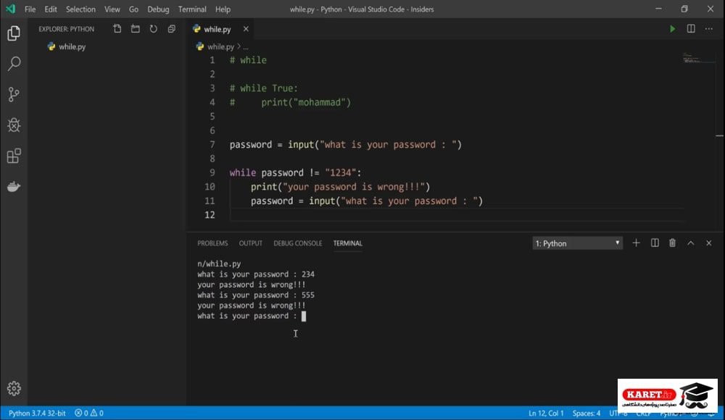Viewport: 725px width, 420px height.
Task: Split the terminal panel
Action: tap(655, 243)
